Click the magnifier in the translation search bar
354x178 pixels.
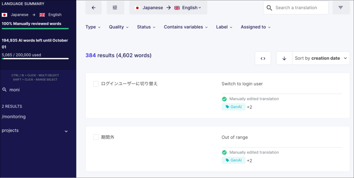coord(269,8)
